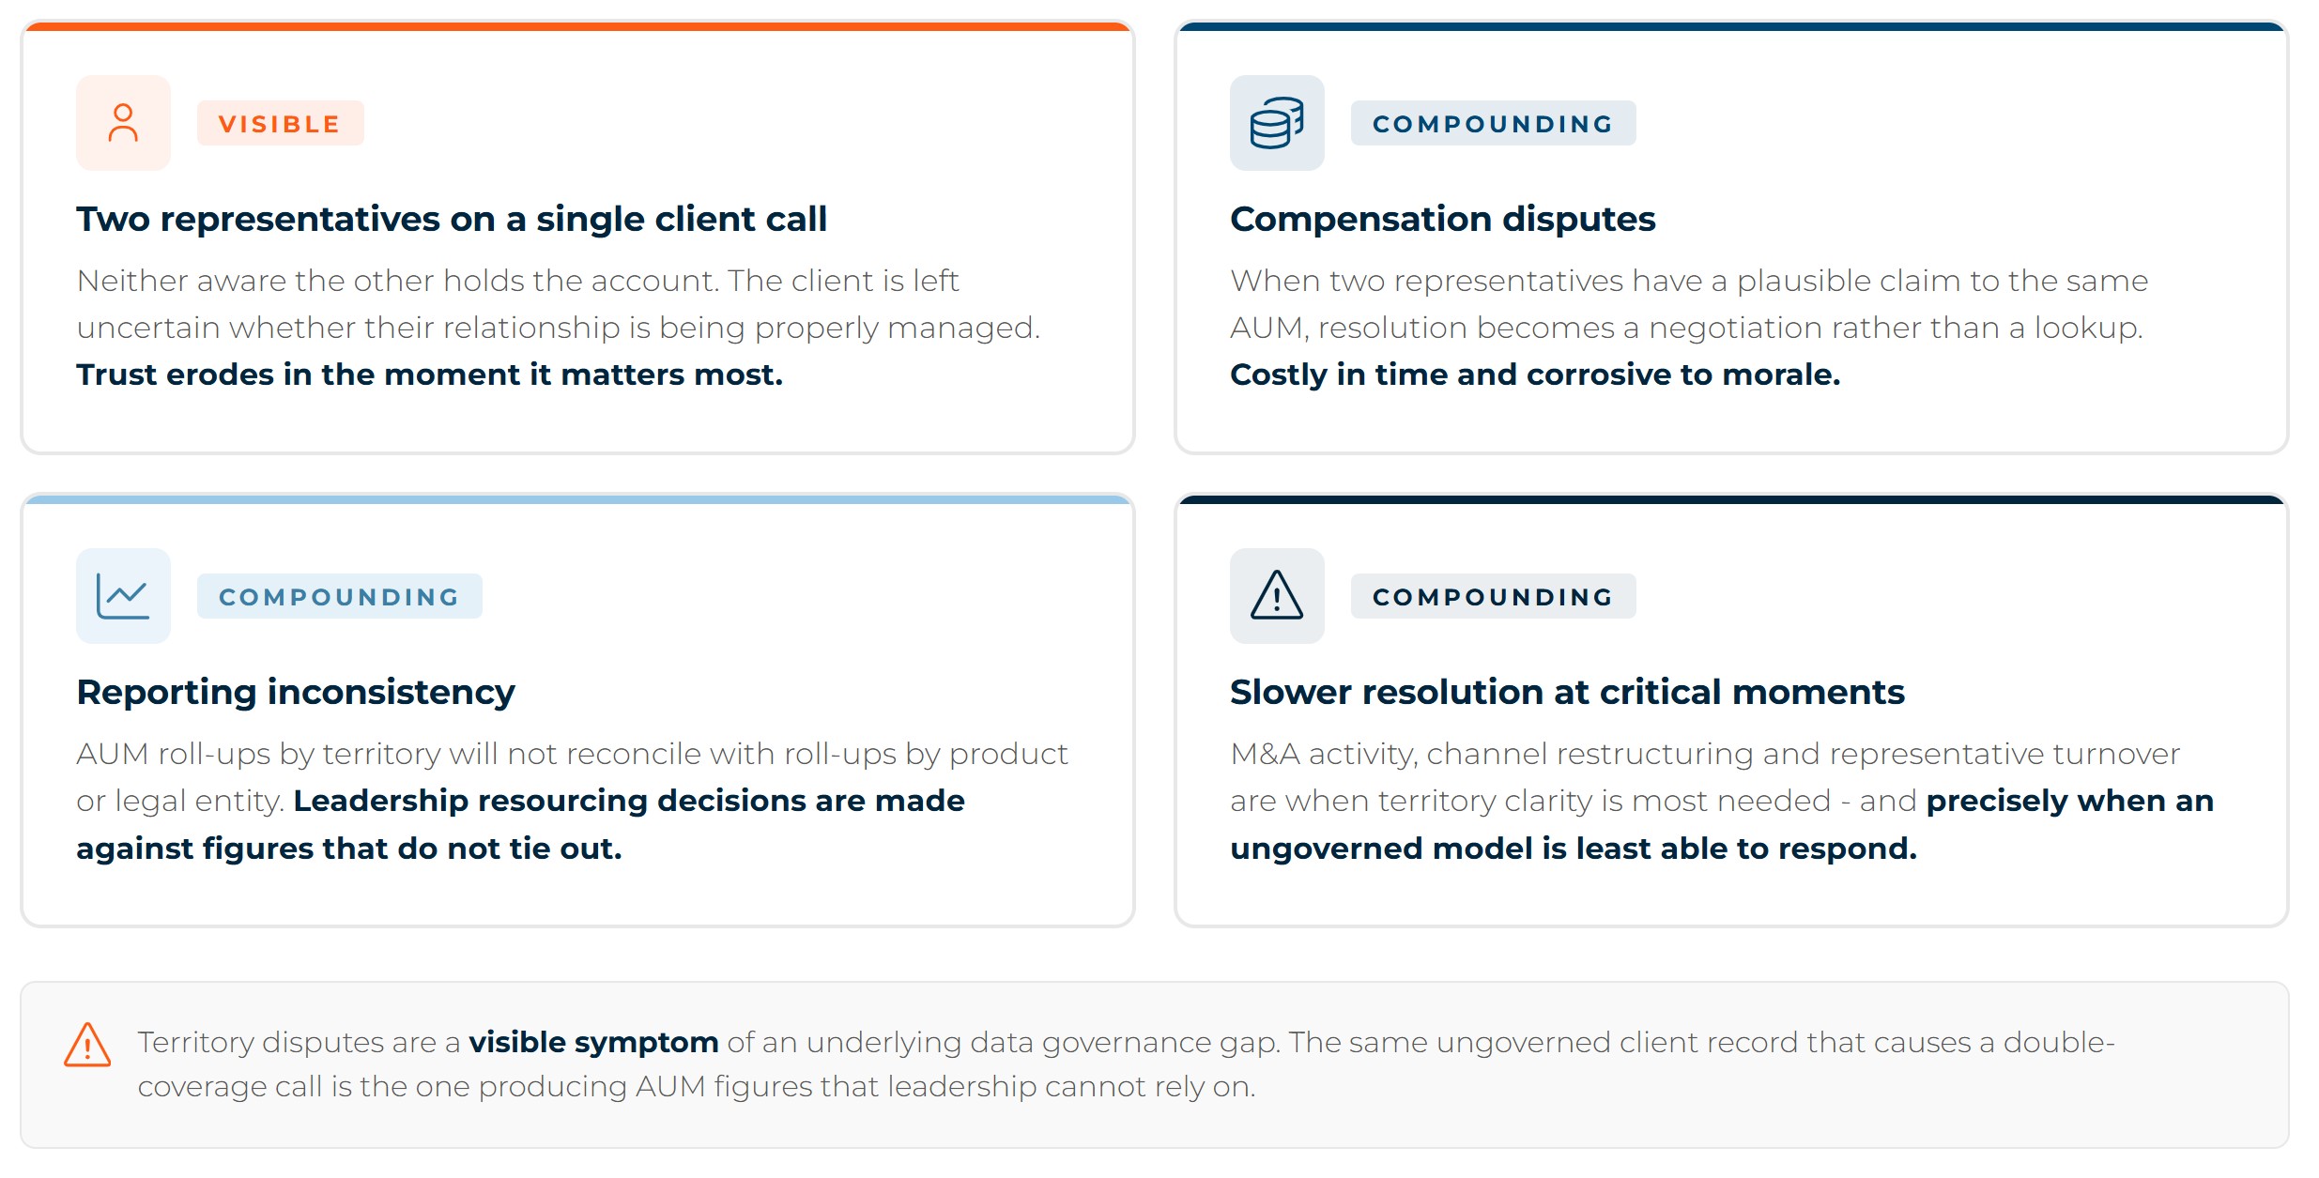This screenshot has height=1178, width=2319.
Task: Click the line chart icon
Action: coord(123,596)
